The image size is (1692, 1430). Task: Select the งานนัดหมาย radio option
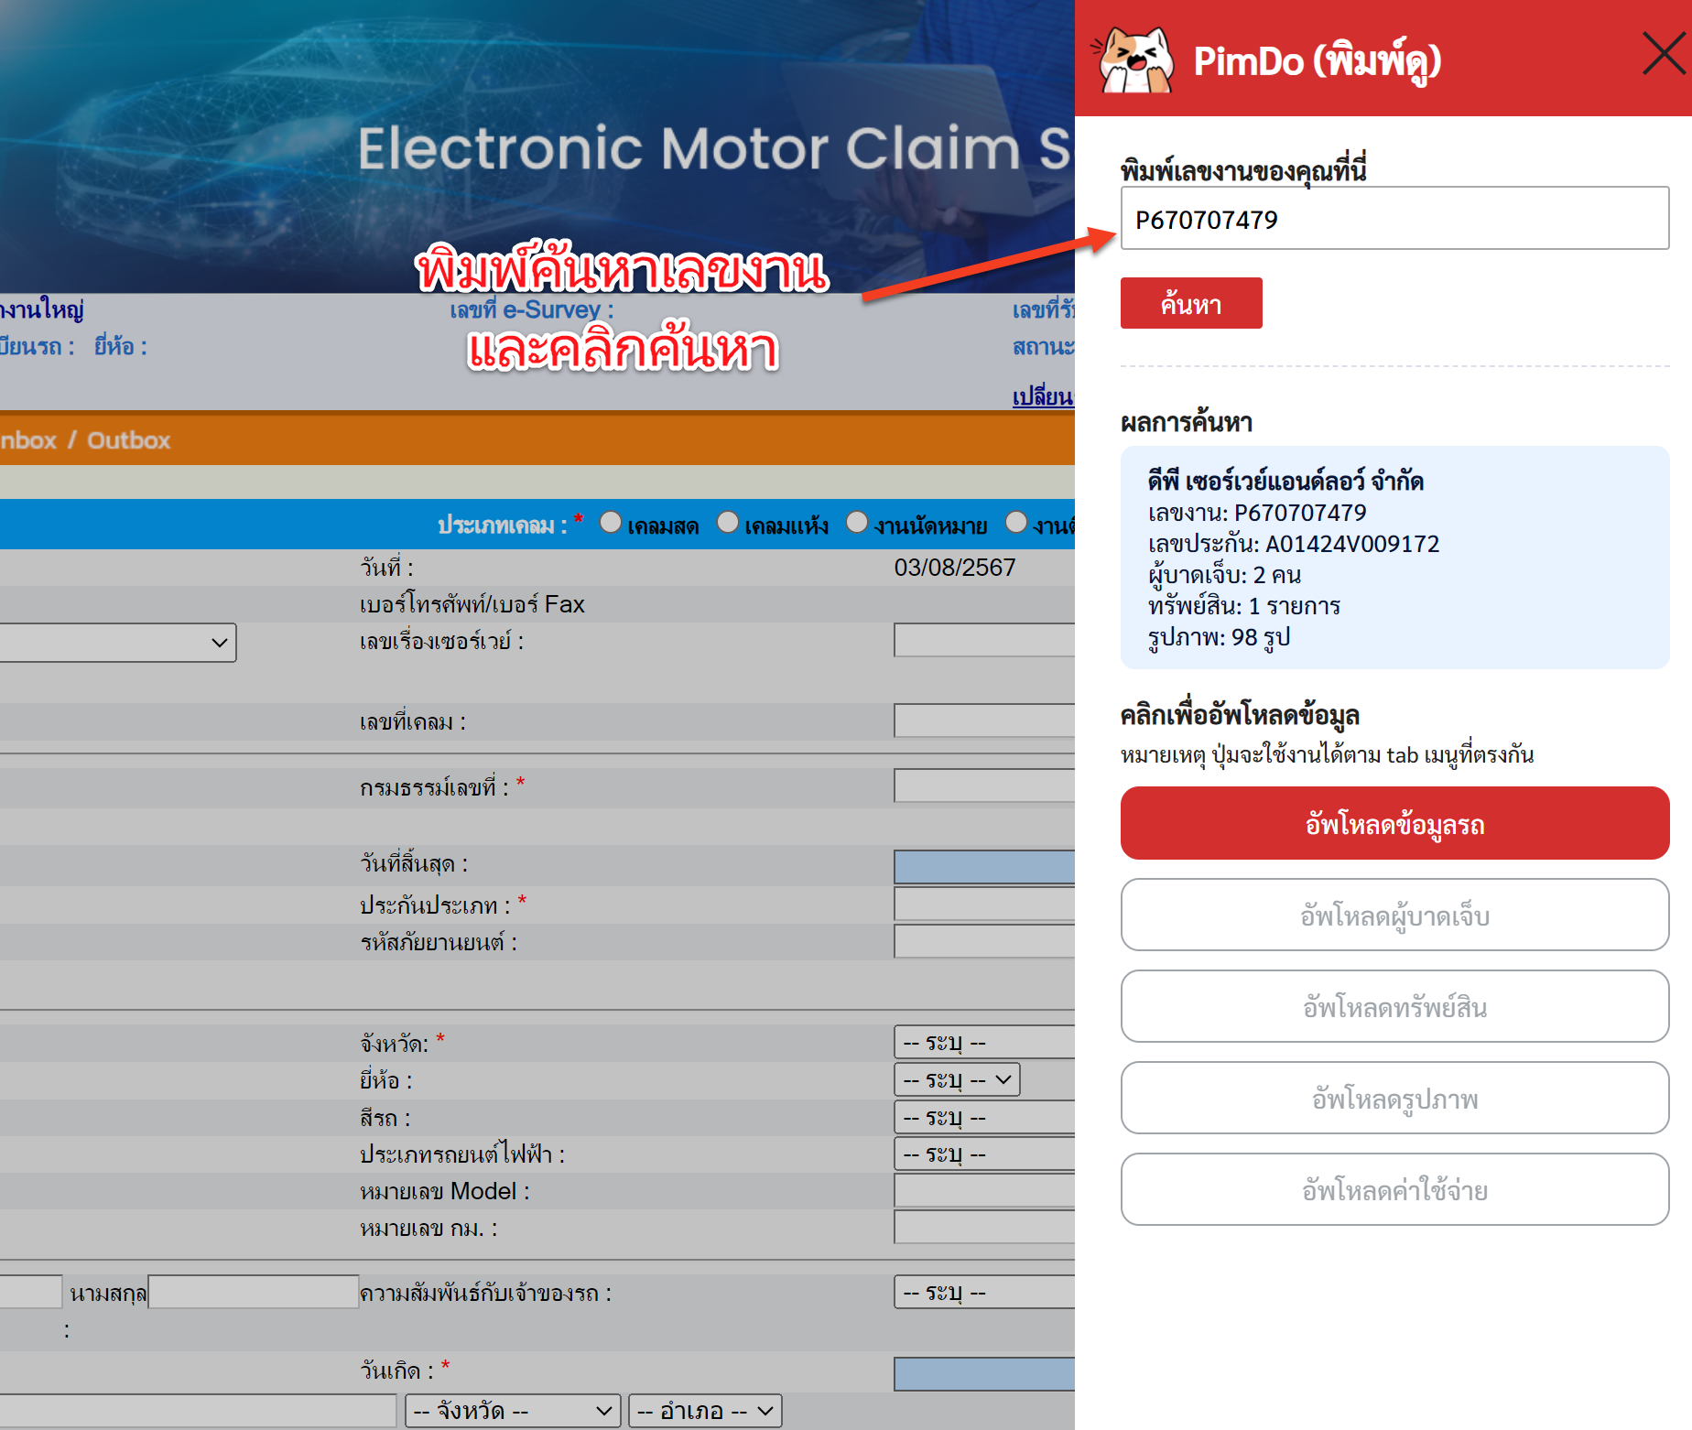coord(857,523)
